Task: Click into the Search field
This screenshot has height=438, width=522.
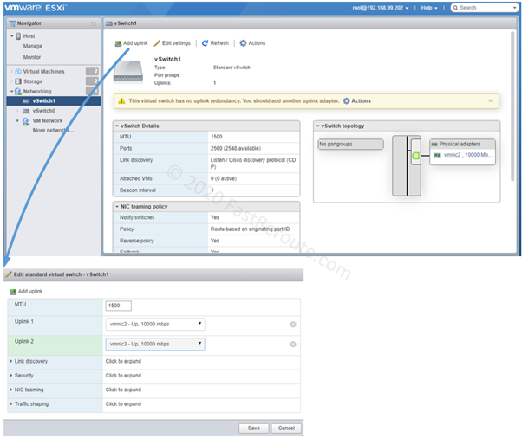Action: [x=485, y=8]
